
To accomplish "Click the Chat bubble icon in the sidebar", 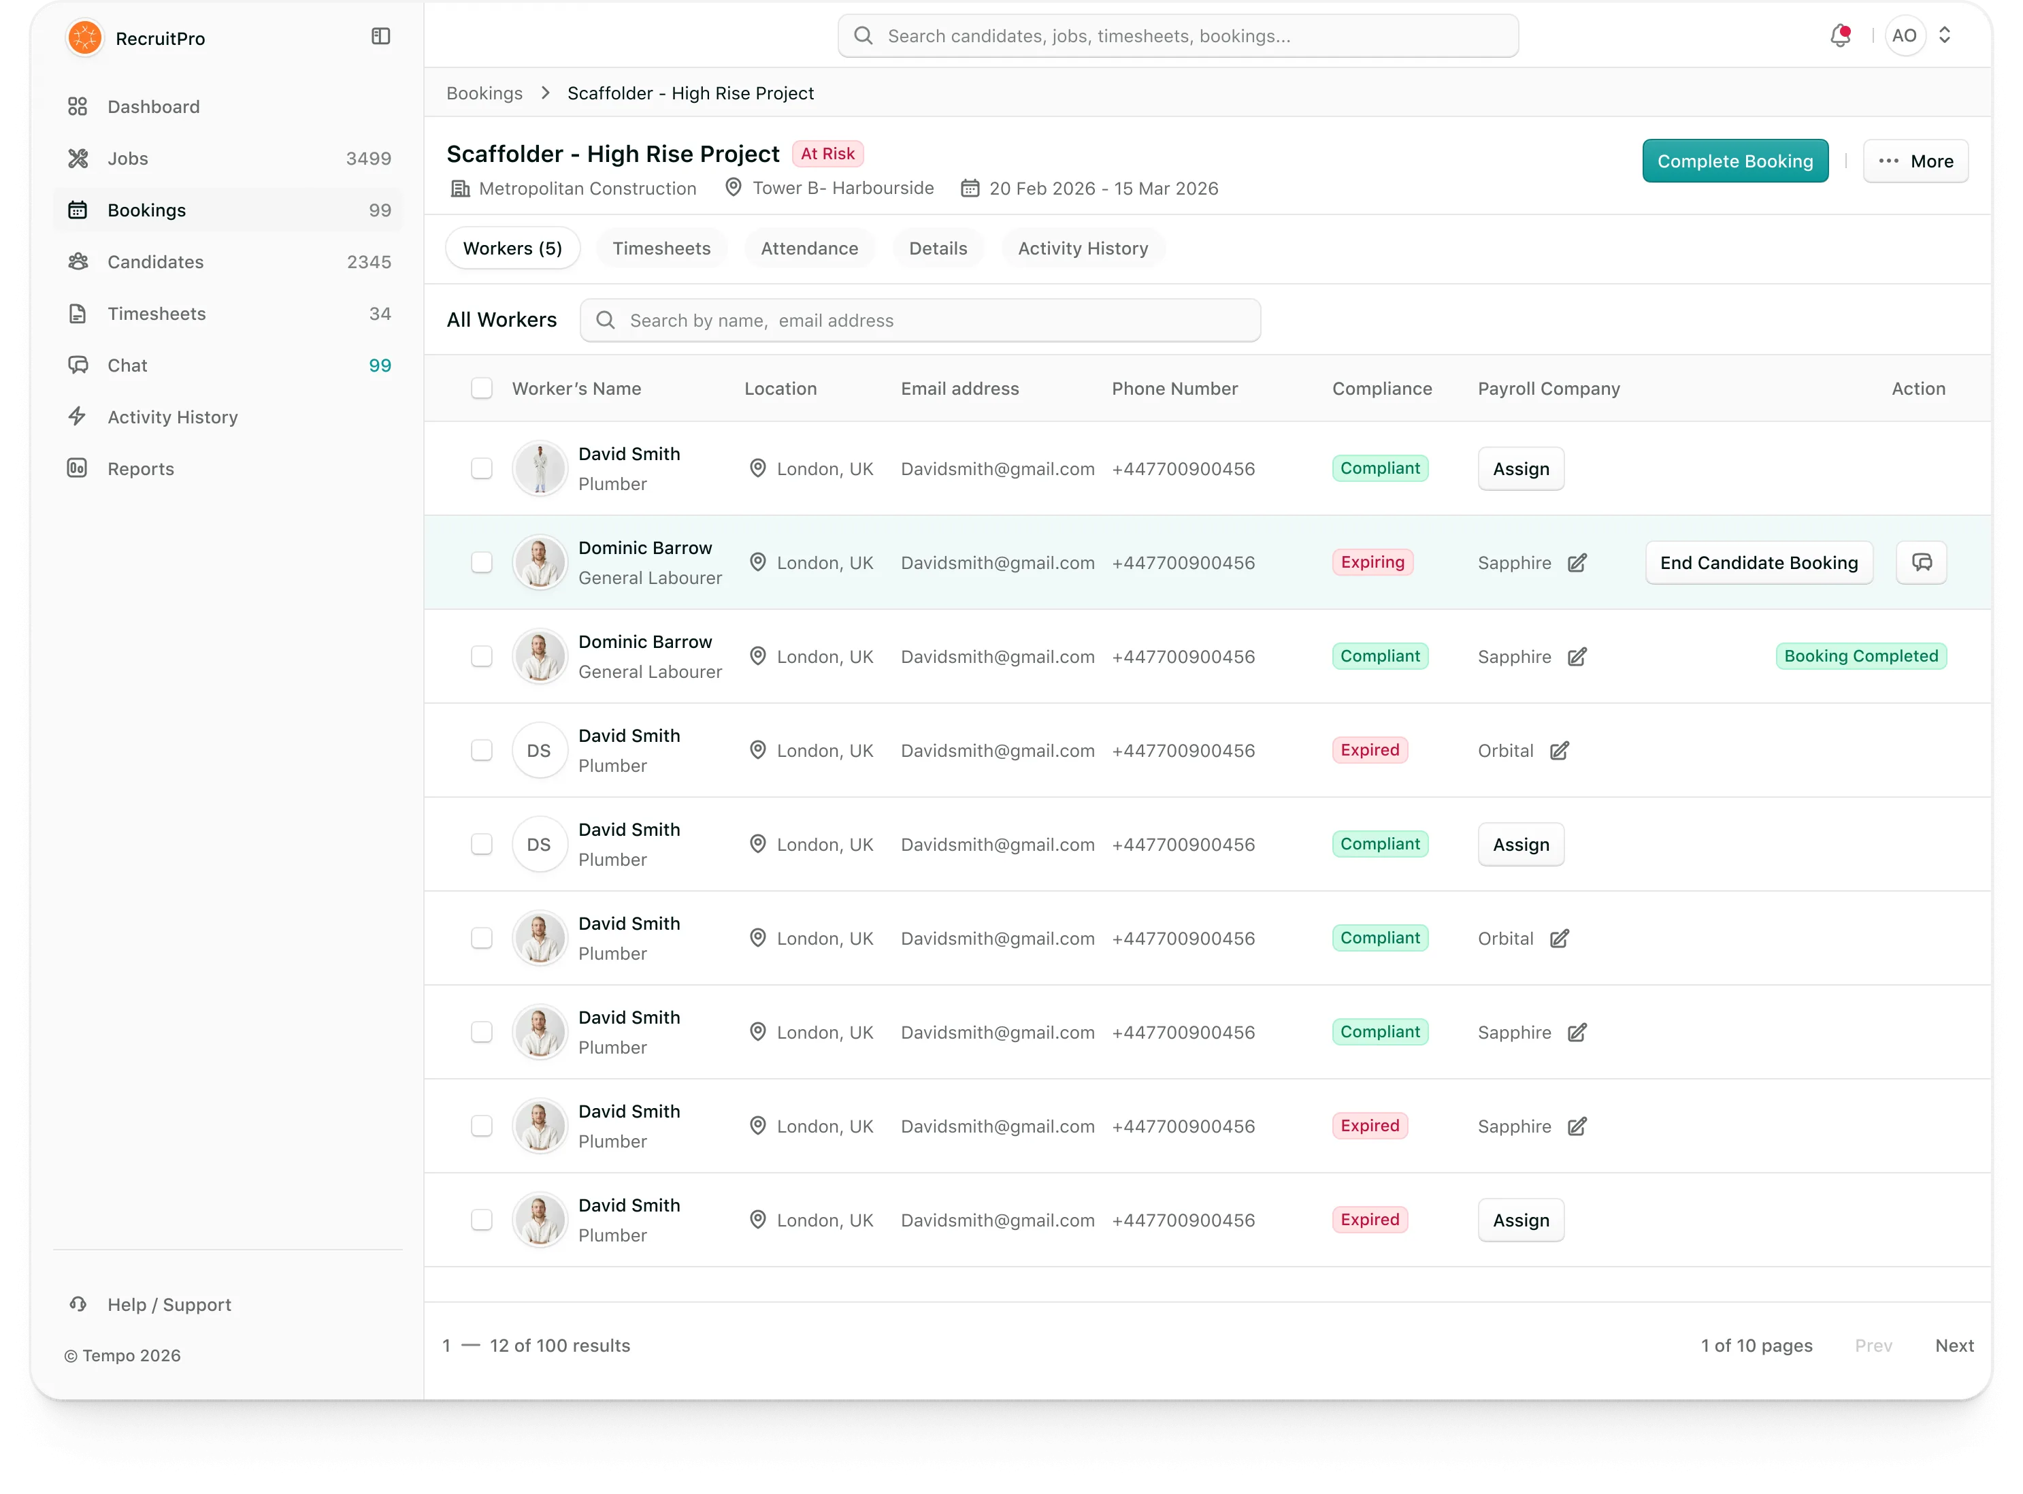I will coord(78,366).
